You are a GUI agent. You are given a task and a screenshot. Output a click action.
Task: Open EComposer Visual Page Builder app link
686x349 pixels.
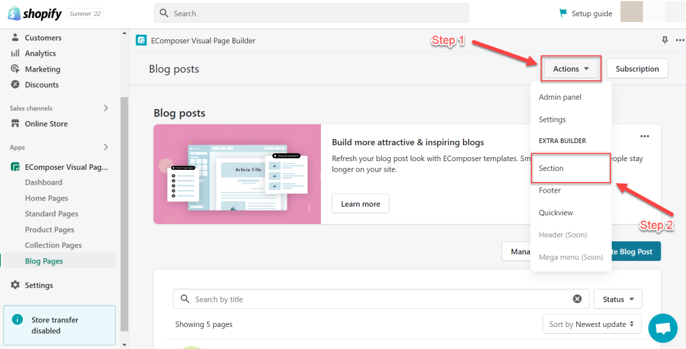(66, 167)
